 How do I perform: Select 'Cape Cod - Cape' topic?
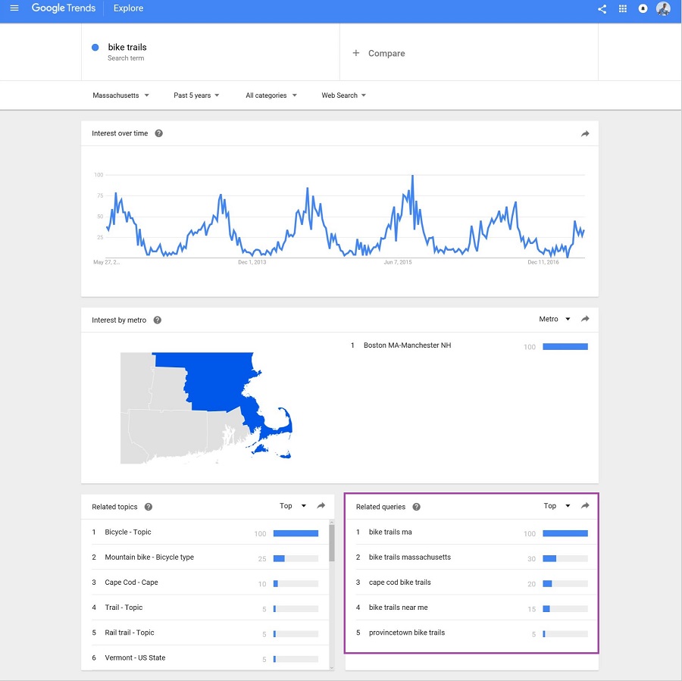tap(205, 583)
